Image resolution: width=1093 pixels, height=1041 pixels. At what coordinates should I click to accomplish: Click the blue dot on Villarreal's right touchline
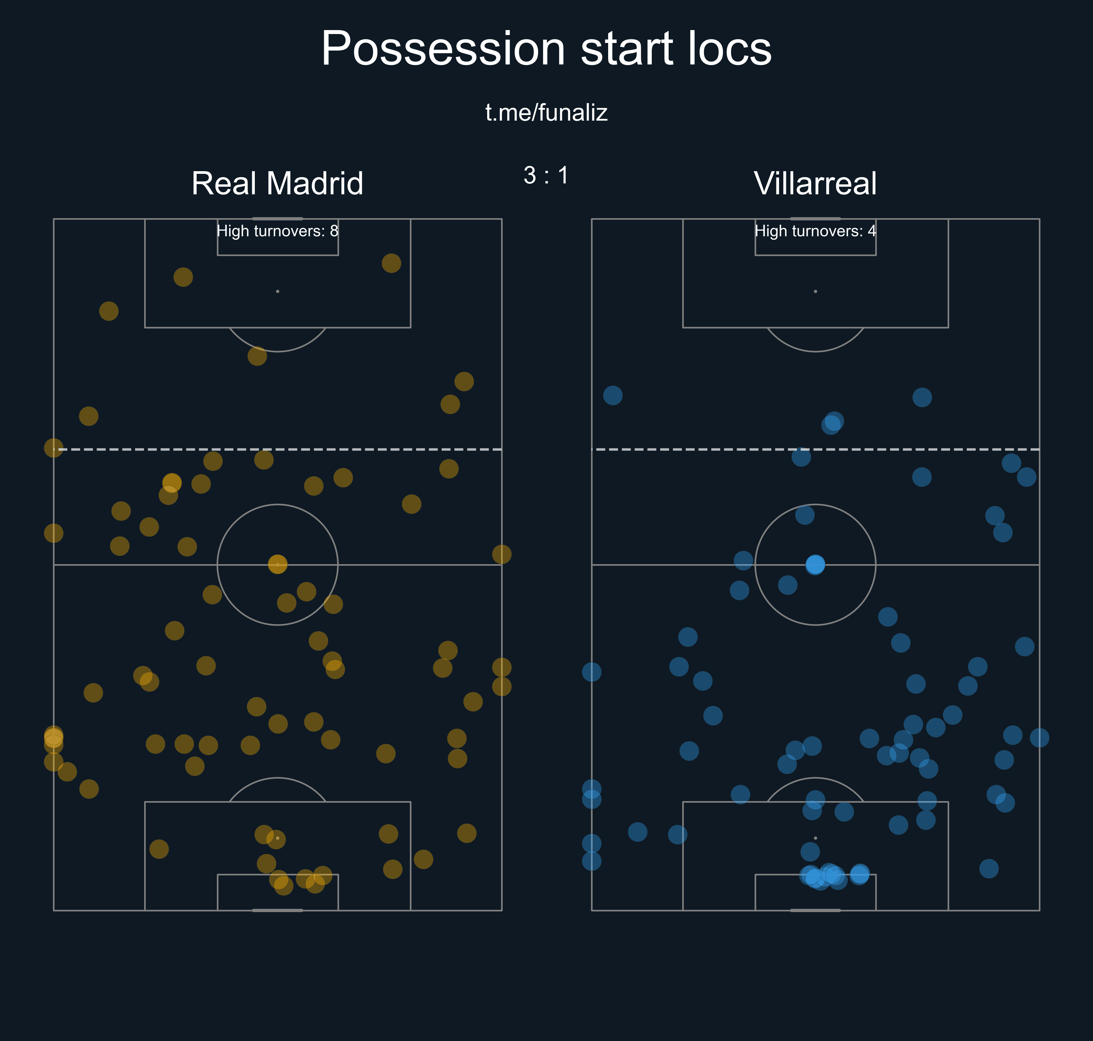[1039, 738]
